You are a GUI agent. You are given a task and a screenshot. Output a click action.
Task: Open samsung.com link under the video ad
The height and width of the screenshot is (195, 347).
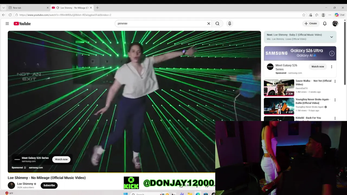36,168
